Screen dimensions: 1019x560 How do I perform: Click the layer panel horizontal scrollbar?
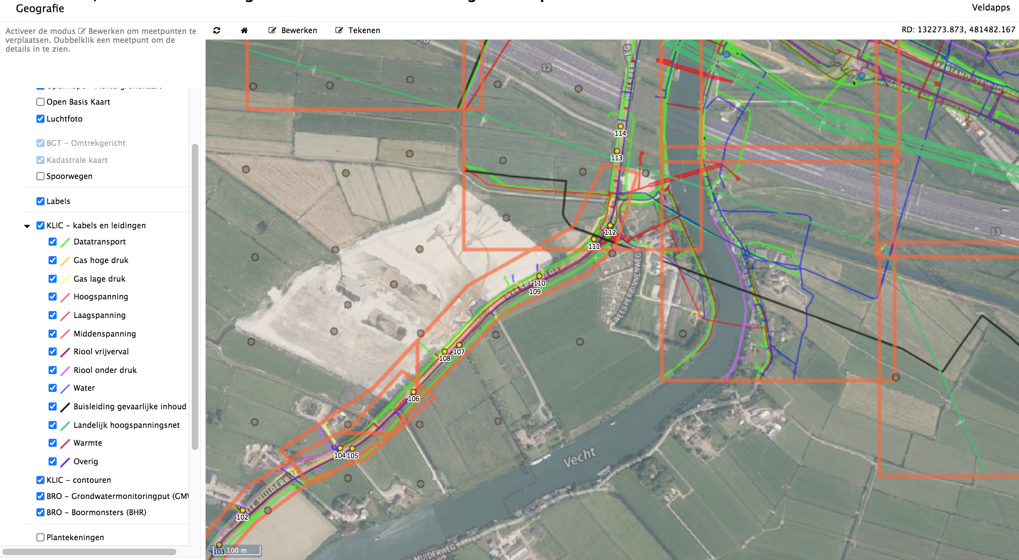tap(89, 552)
